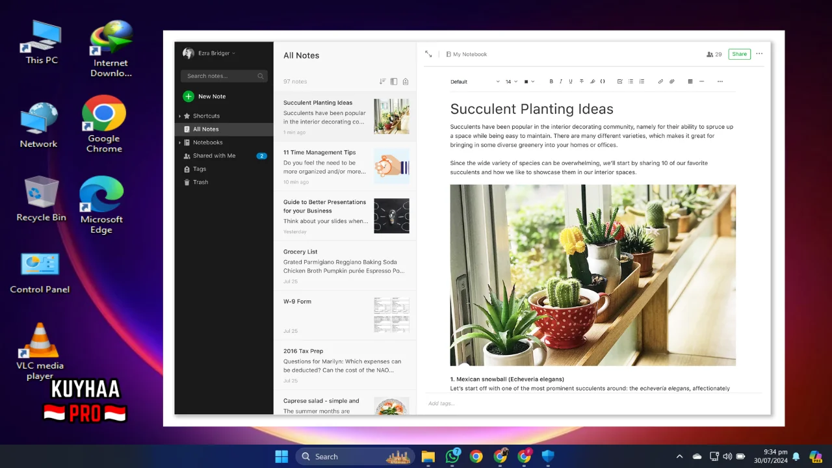Screen dimensions: 832x468
Task: Open the Default font family dropdown
Action: click(475, 82)
